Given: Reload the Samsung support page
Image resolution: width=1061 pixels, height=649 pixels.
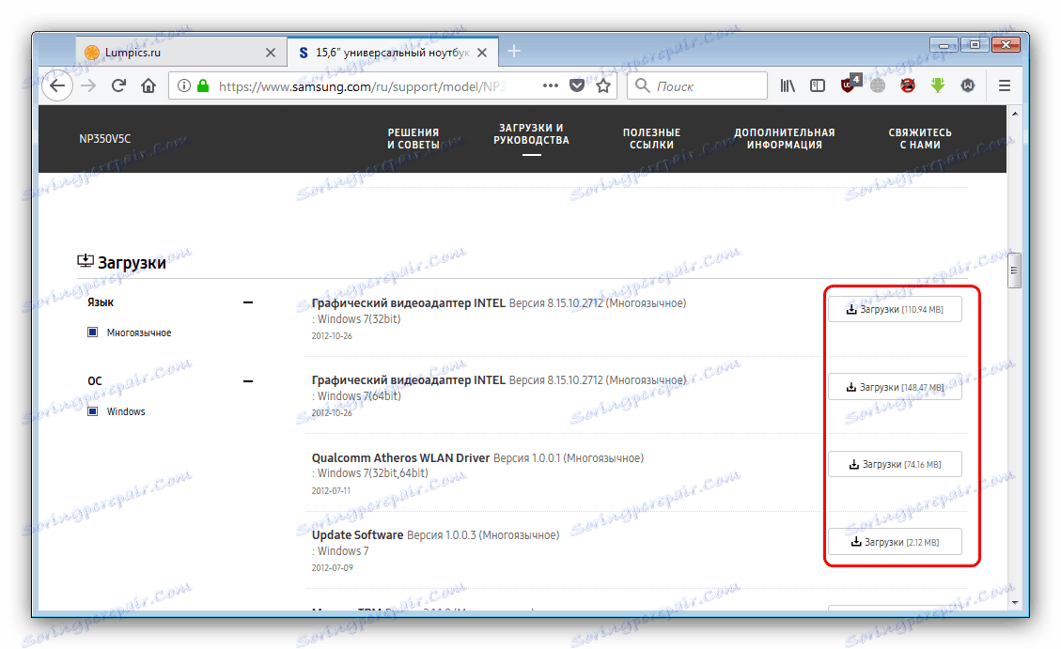Looking at the screenshot, I should click(x=118, y=85).
